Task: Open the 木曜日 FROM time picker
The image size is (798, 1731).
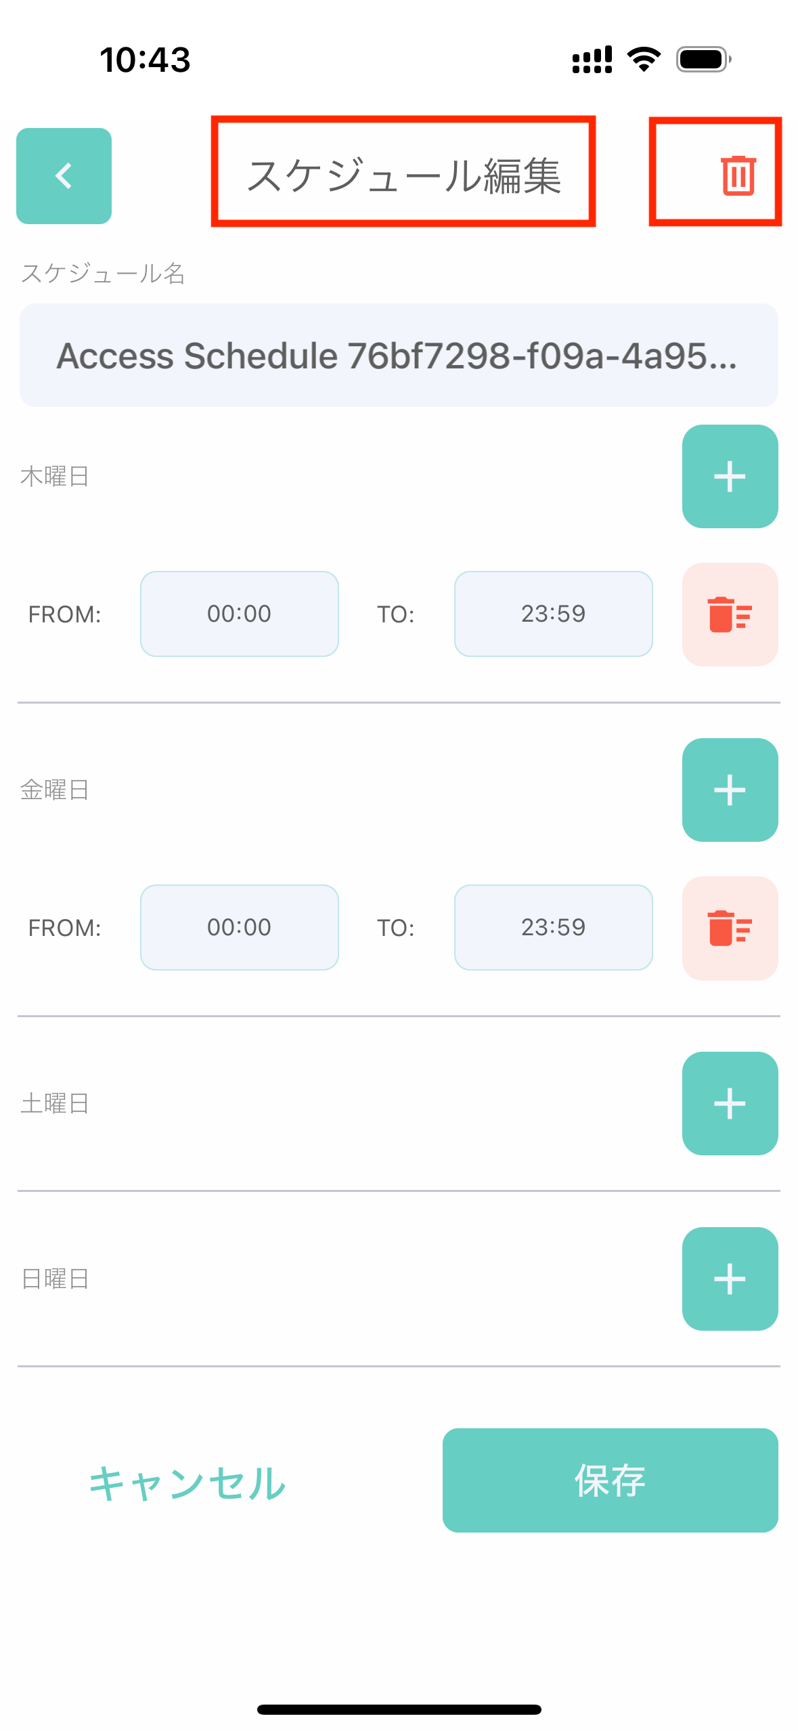Action: (240, 614)
